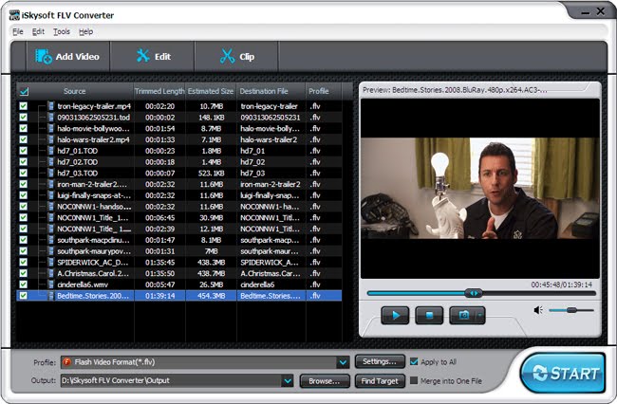
Task: Uncheck the SPIDERWICK_AC_D checkbox
Action: [x=23, y=262]
